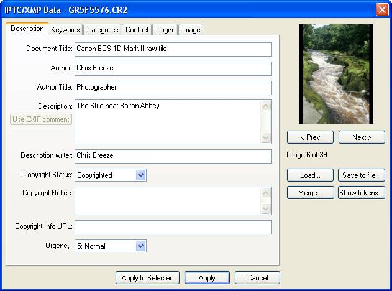This screenshot has height=291, width=392.
Task: Close the IPTC/XMP Data window
Action: [x=382, y=10]
